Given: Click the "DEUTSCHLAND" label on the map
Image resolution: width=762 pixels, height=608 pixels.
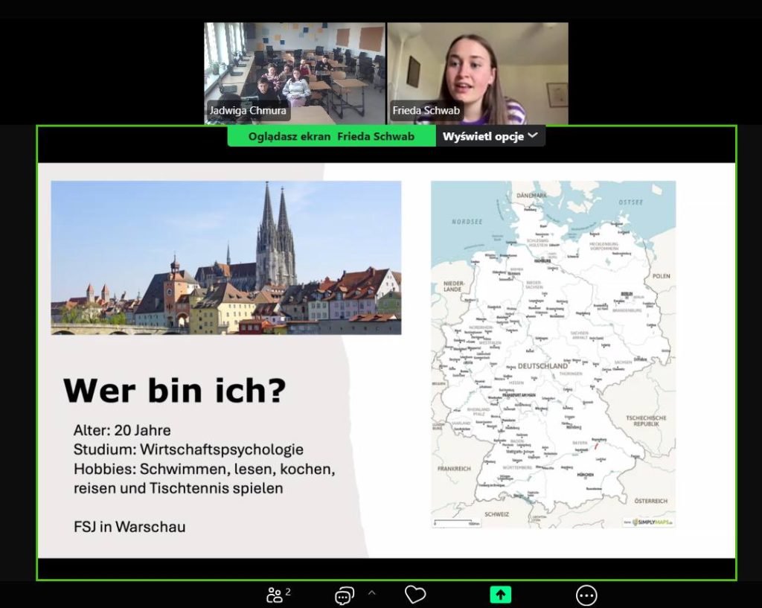Looking at the screenshot, I should click(x=542, y=366).
